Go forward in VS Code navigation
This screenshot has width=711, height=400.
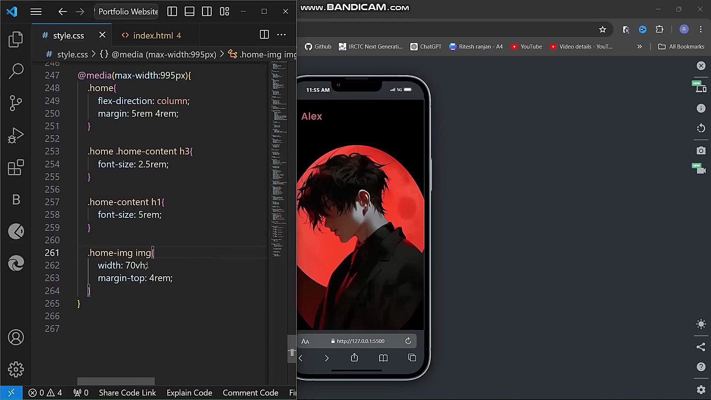(x=80, y=12)
